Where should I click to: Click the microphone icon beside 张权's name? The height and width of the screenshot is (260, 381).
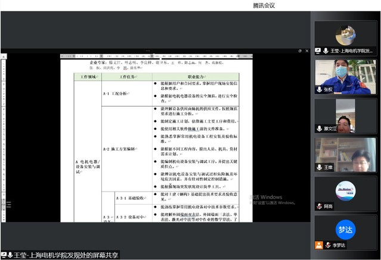(318, 89)
